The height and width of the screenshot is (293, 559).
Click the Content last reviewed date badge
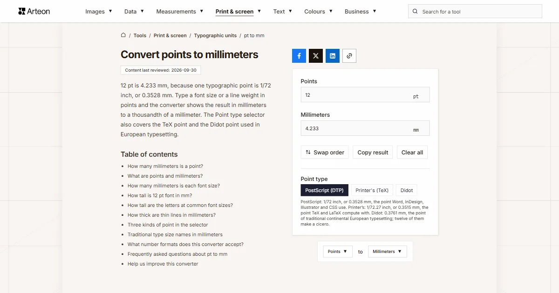(x=161, y=70)
